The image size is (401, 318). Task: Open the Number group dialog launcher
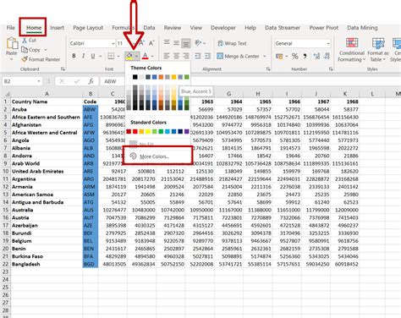[331, 69]
